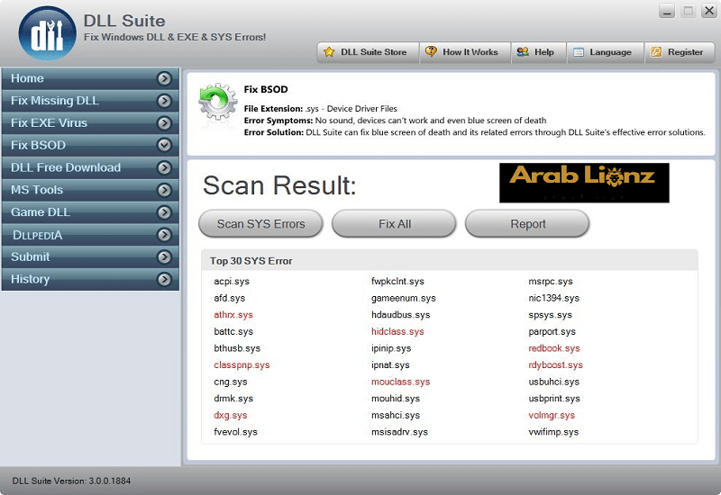This screenshot has height=495, width=721.
Task: Select cng.sys entry
Action: pyautogui.click(x=231, y=382)
